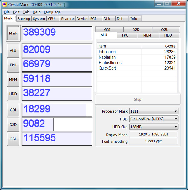Select the Eratosthenes row
The image size is (188, 190).
coord(137,63)
